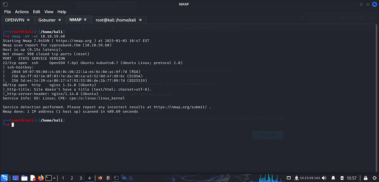Screen dimensions: 379x182
Task: Click the http-server-header nginx/1.14.0 line
Action: point(50,94)
